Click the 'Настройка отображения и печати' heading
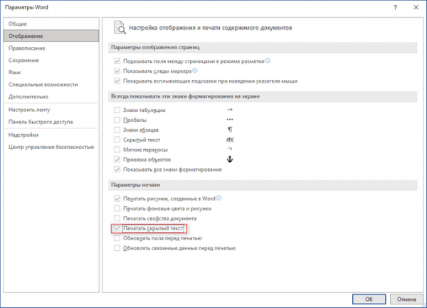Image resolution: width=427 pixels, height=308 pixels. pyautogui.click(x=210, y=28)
